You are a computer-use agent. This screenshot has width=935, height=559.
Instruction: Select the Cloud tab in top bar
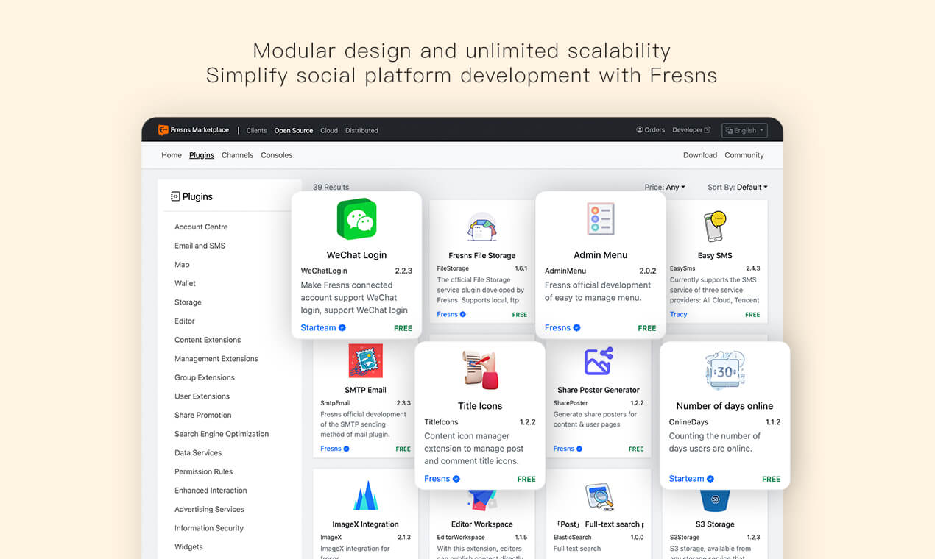click(329, 131)
